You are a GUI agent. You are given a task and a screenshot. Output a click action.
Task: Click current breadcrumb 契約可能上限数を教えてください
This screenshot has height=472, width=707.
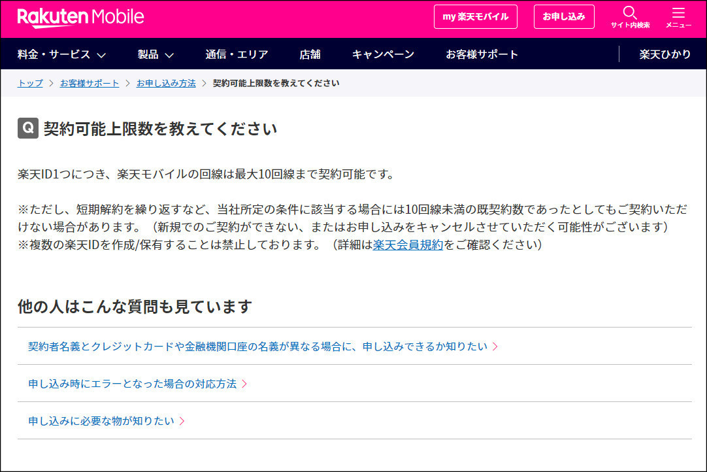pyautogui.click(x=276, y=83)
